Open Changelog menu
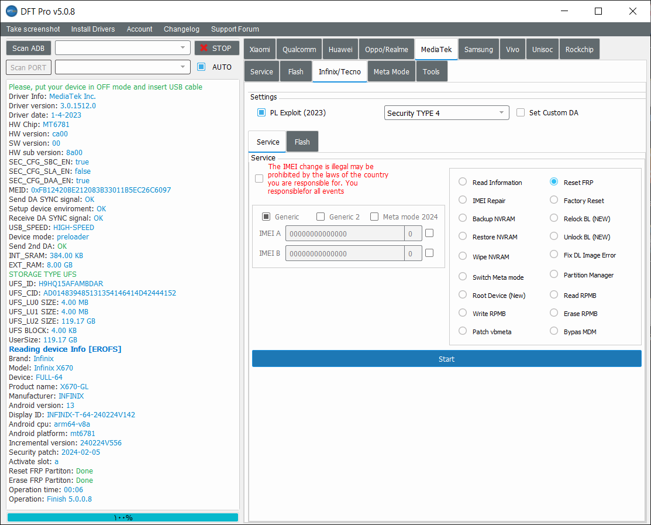Image resolution: width=651 pixels, height=525 pixels. click(x=181, y=29)
